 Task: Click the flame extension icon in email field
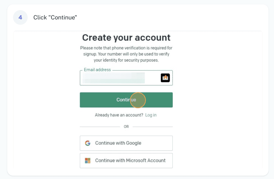(x=165, y=78)
